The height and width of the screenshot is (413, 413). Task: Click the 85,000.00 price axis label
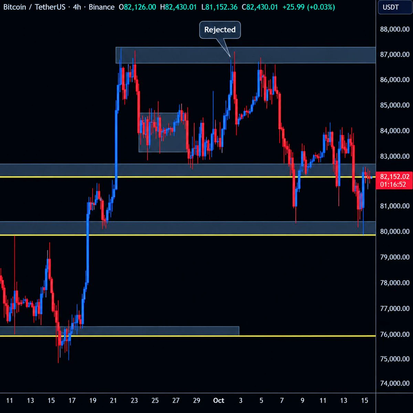[x=395, y=105]
